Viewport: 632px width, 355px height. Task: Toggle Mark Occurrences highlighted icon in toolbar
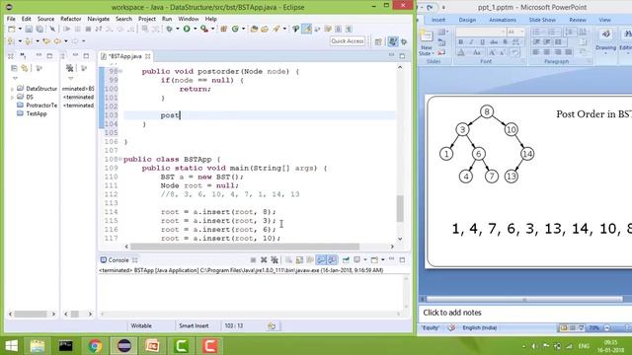pos(307,29)
